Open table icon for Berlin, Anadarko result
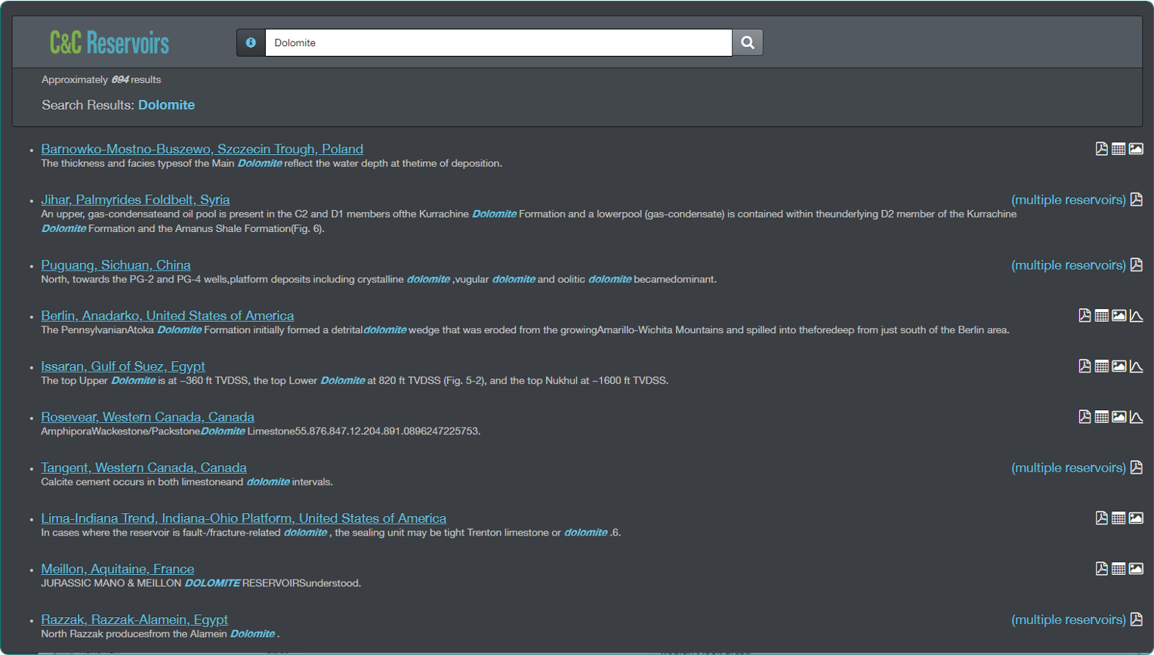Image resolution: width=1154 pixels, height=655 pixels. (1102, 316)
